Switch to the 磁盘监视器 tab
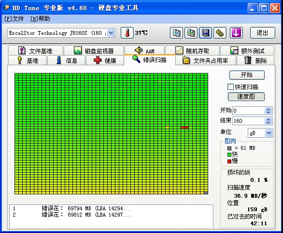This screenshot has height=233, width=283. pos(94,51)
